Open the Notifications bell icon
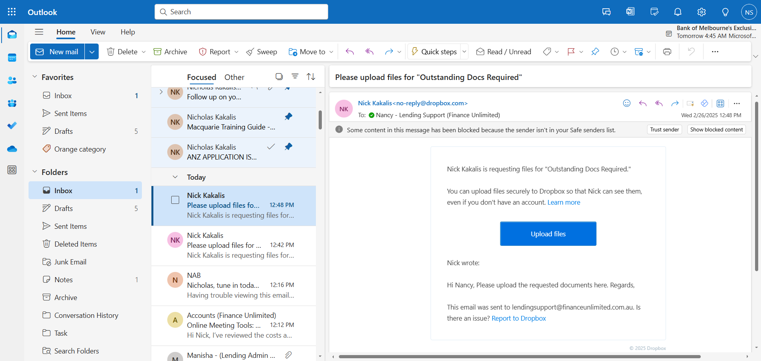 tap(678, 12)
